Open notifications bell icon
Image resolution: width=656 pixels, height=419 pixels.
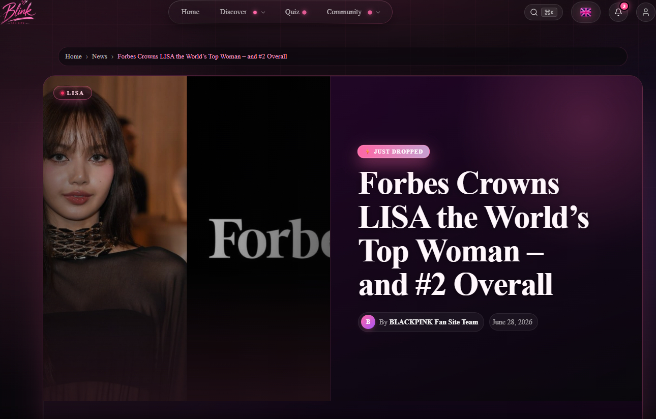618,12
